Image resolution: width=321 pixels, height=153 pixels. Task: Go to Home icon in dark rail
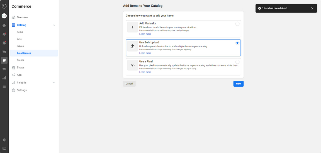click(x=4, y=26)
